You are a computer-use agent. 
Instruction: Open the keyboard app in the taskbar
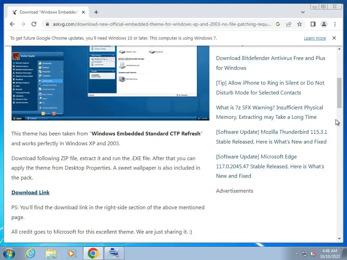click(x=114, y=253)
